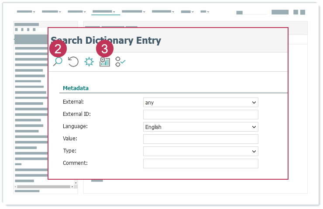323x209 pixels.
Task: Click the wide gray button at top right
Action: (280, 12)
